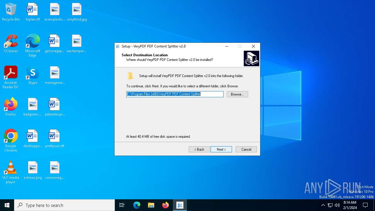Viewport: 375px width, 211px height.
Task: Select the sonythird.jpg desktop file
Action: point(77,12)
